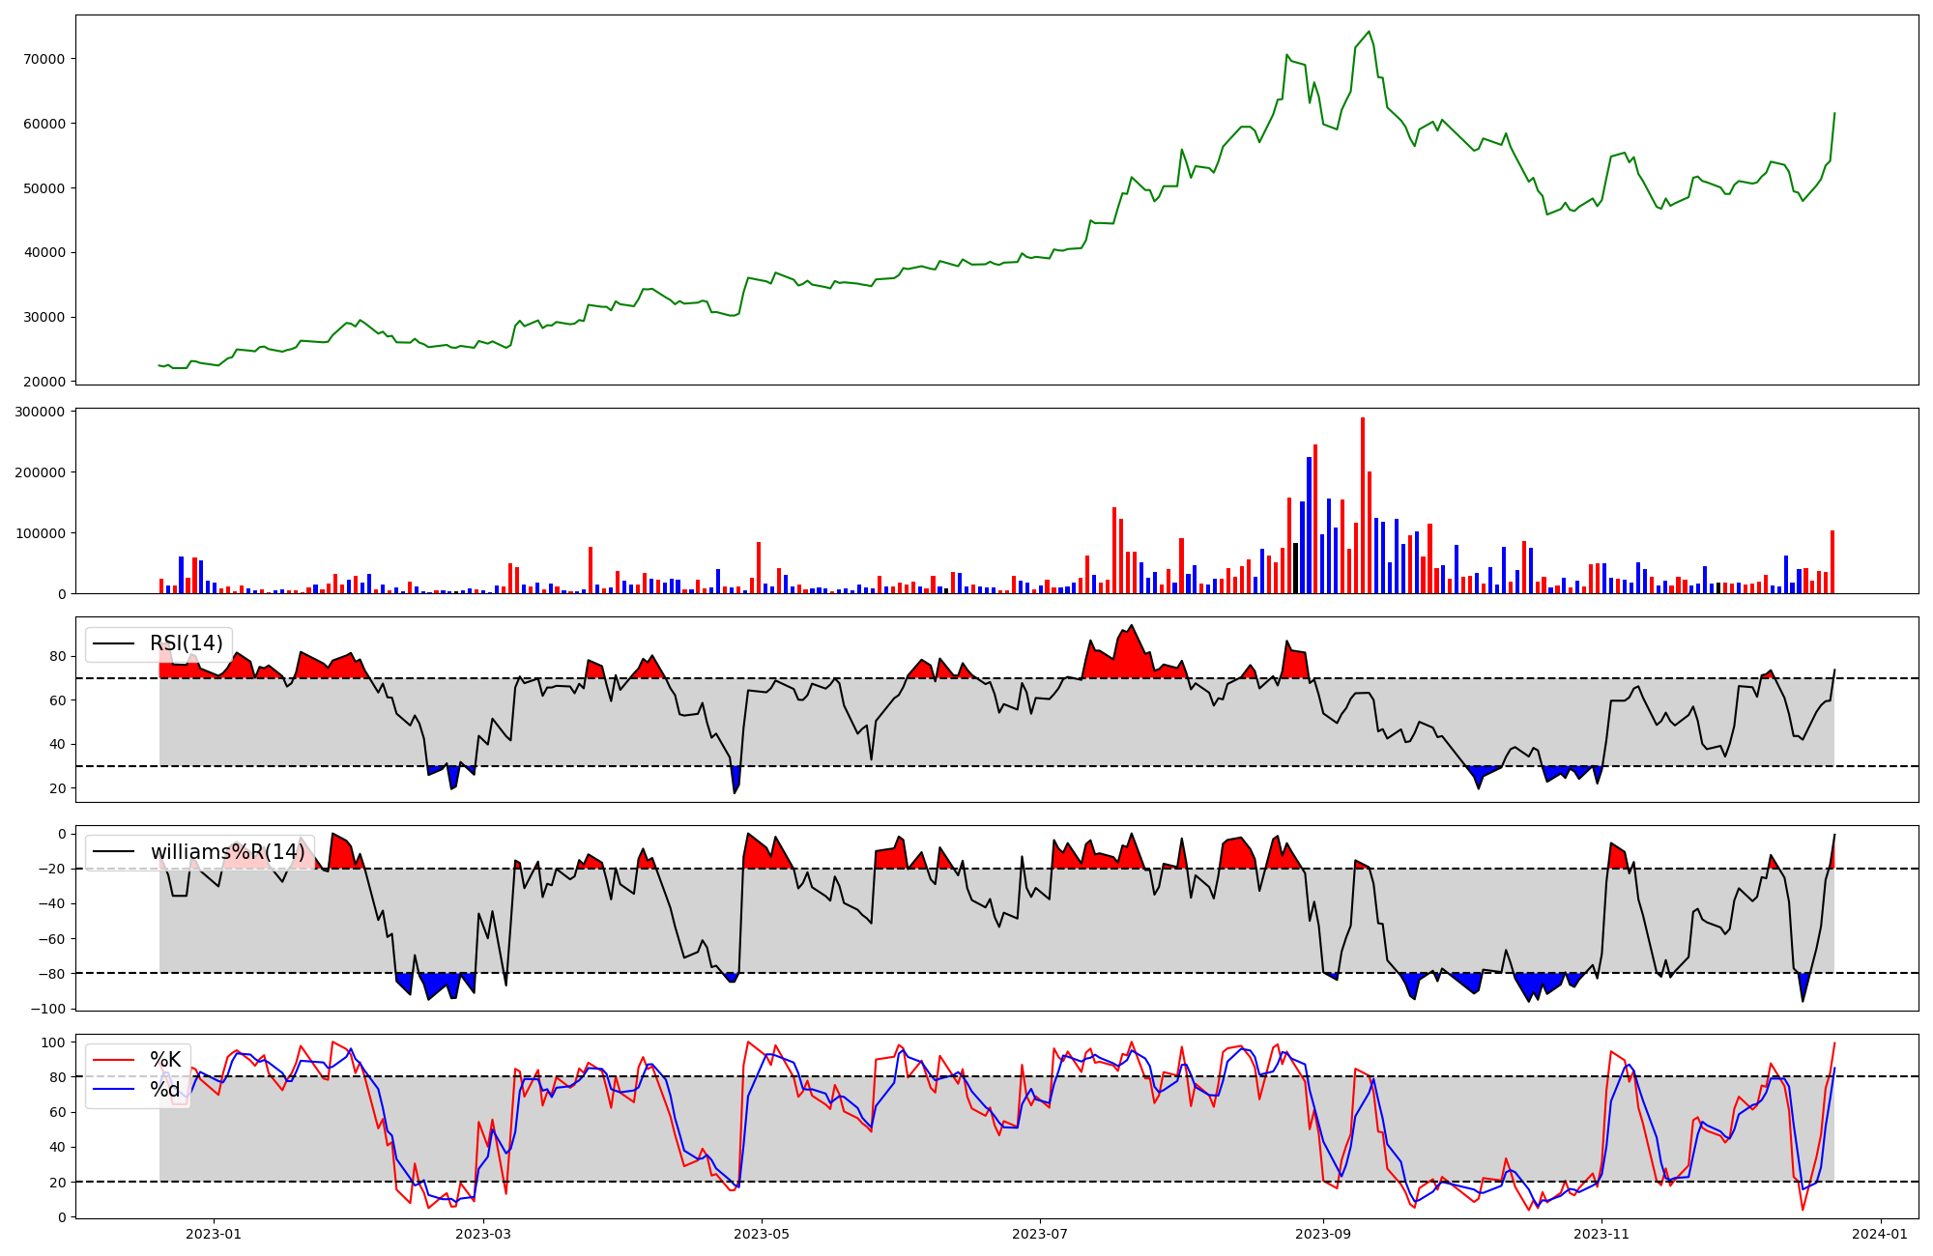Select the 2023-01 date tick label

click(214, 1234)
